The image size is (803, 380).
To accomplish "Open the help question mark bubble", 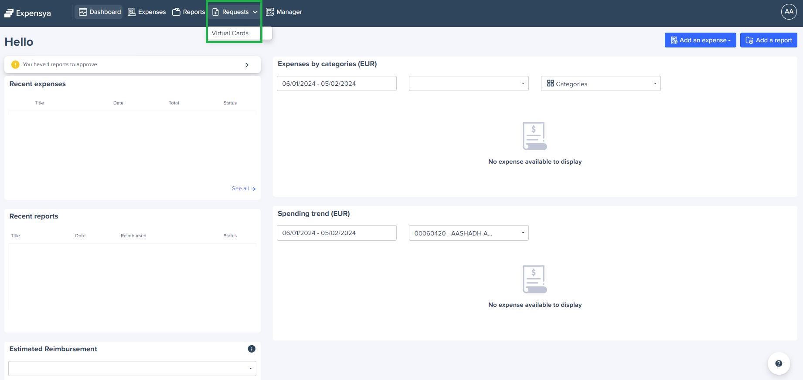I will pos(779,363).
